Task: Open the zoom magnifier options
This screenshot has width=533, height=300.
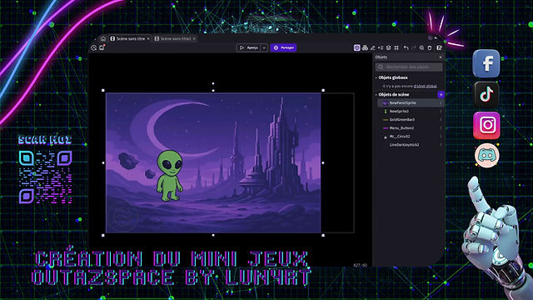Action: pos(421,48)
